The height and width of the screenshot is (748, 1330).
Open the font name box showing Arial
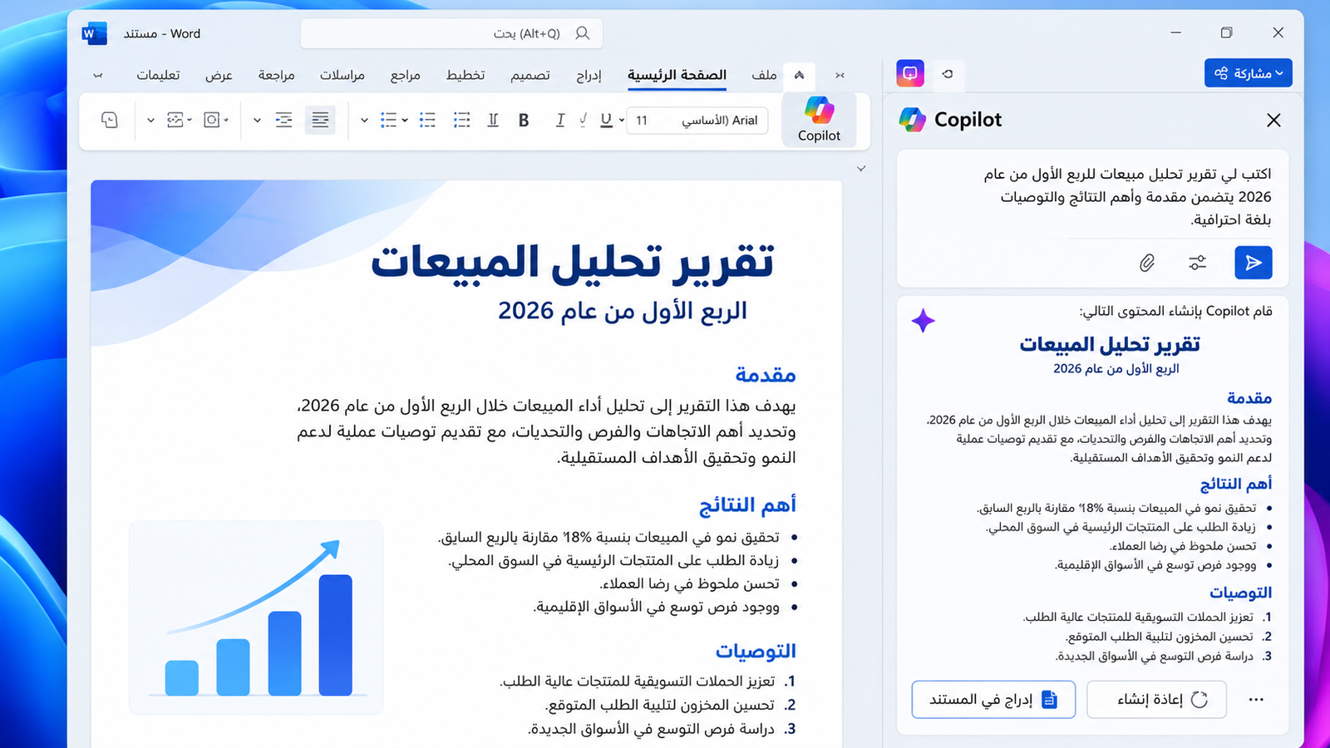coord(718,121)
